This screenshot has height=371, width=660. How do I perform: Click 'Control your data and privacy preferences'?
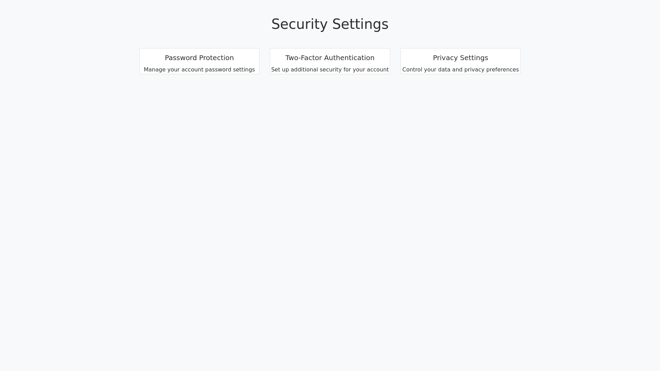click(460, 69)
